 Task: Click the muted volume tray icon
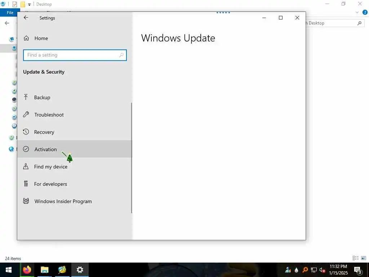point(322,270)
